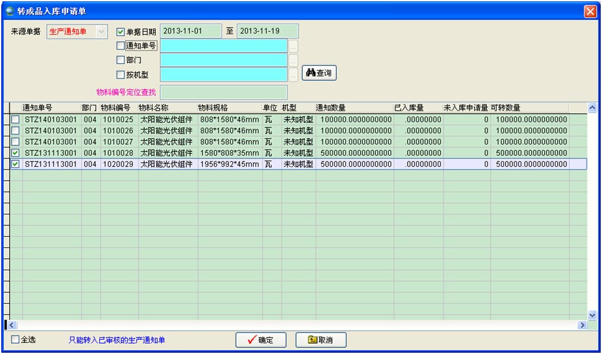Open the 来源单据 dropdown list
602x354 pixels.
(x=101, y=32)
